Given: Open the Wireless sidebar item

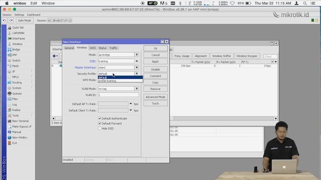Looking at the screenshot, I should pyautogui.click(x=18, y=44).
